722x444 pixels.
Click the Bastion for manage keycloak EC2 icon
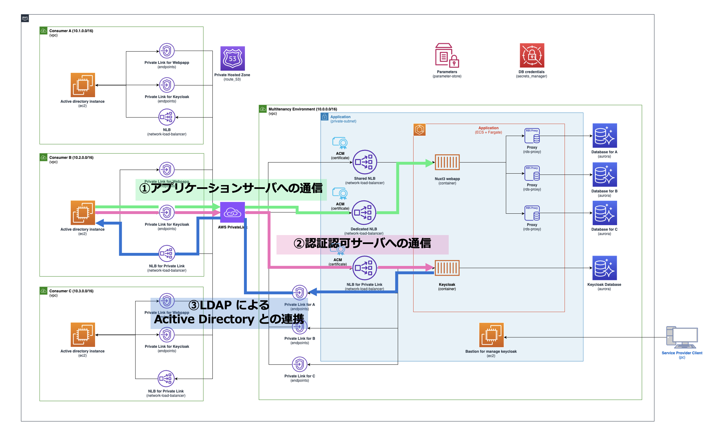point(491,335)
